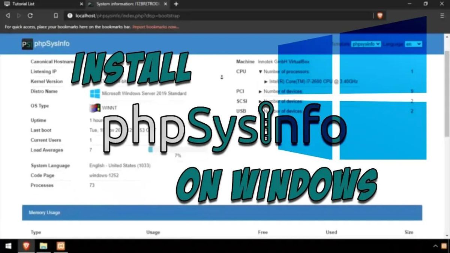
Task: Click the Last boot label
Action: click(x=41, y=130)
